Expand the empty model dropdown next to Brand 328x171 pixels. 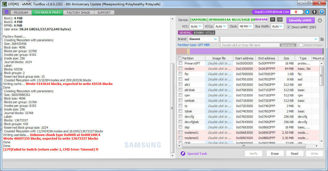click(269, 39)
